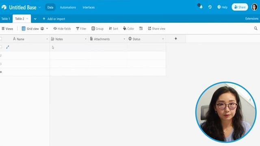Image resolution: width=260 pixels, height=146 pixels.
Task: Switch to Table 1 tab
Action: 6,19
